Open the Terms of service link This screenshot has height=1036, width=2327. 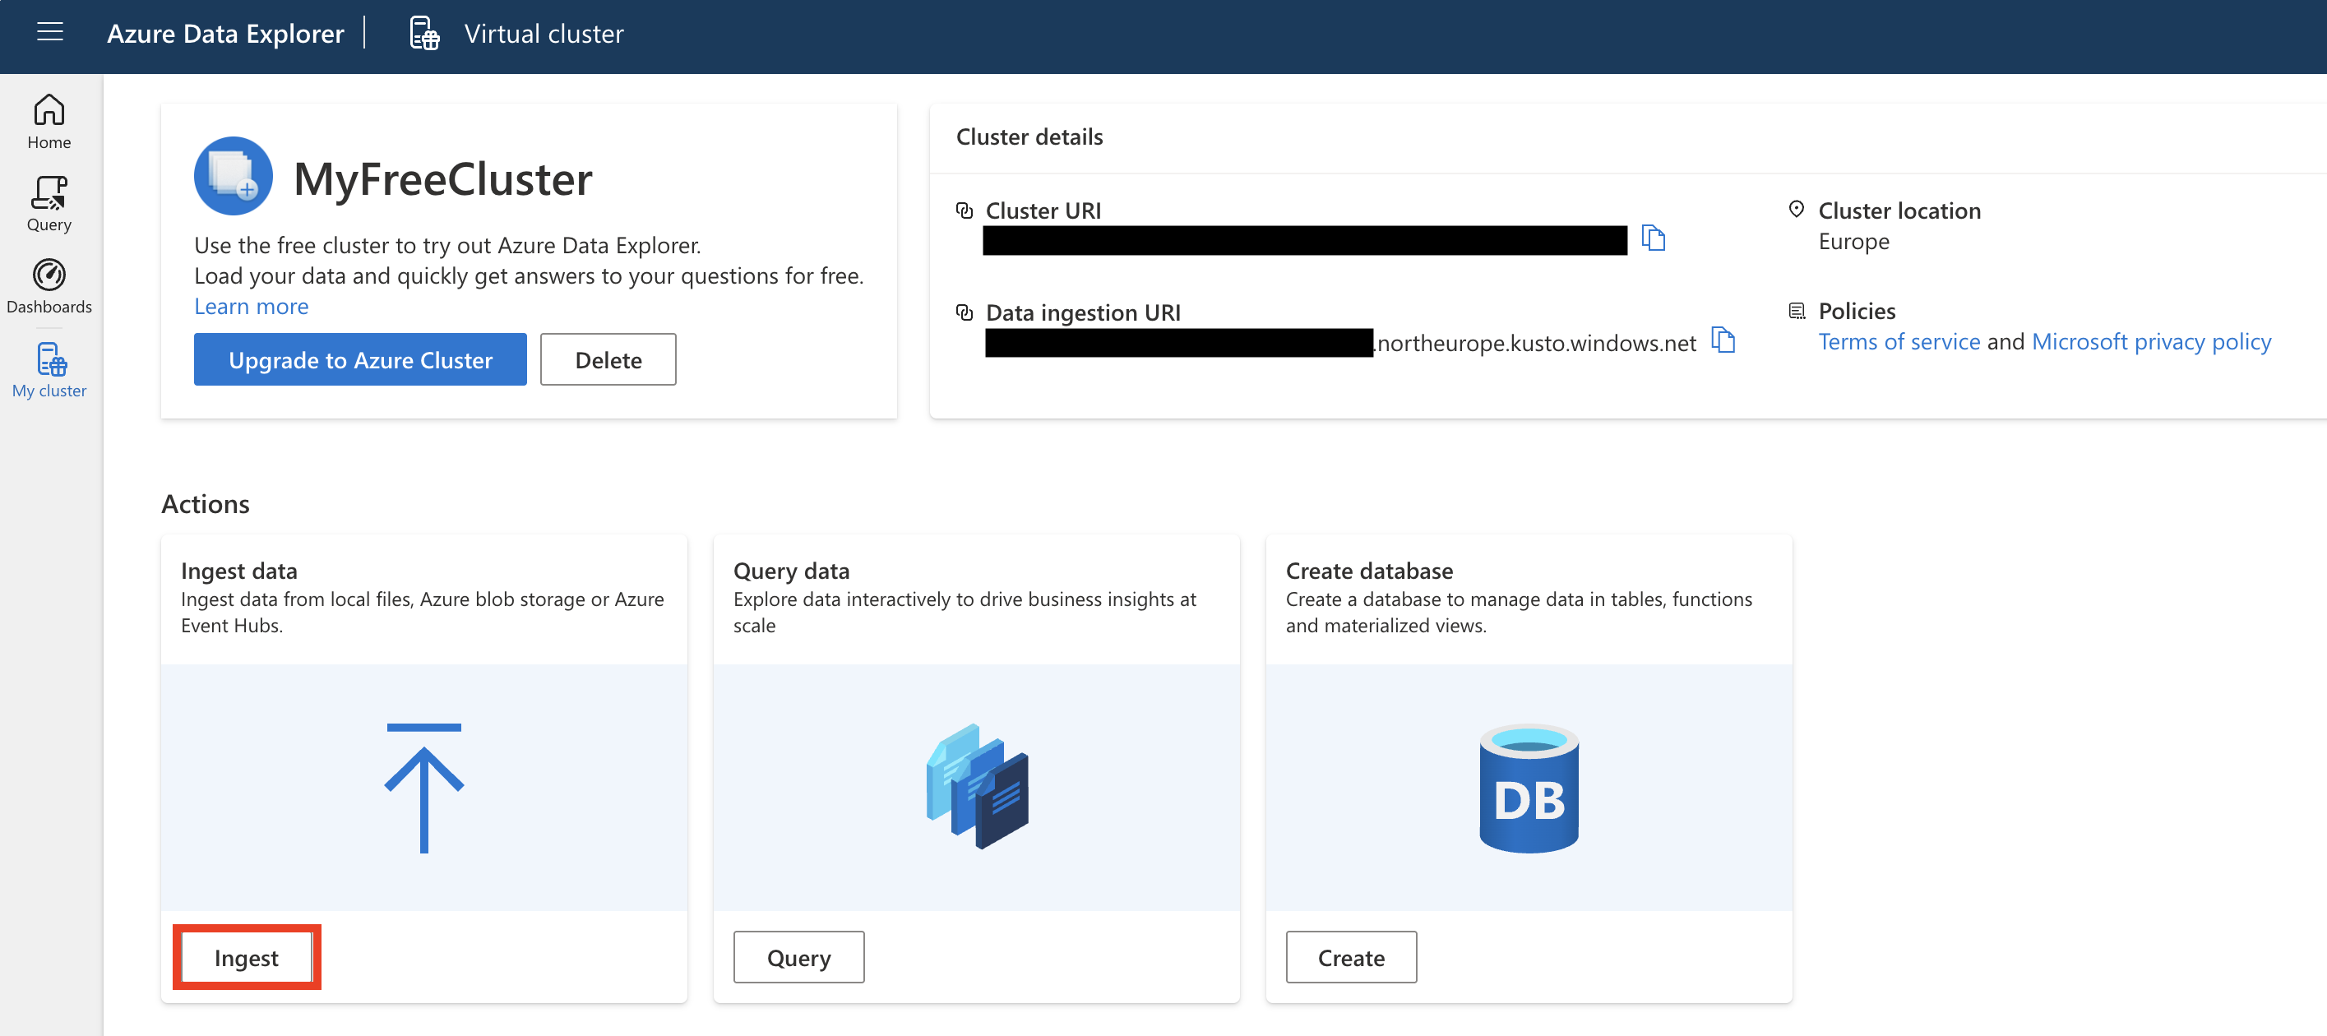click(x=1899, y=341)
